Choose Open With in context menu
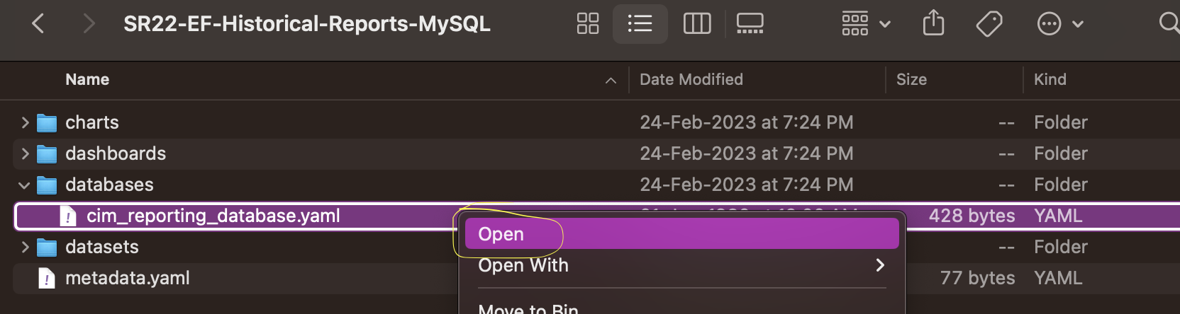This screenshot has height=314, width=1180. (523, 265)
